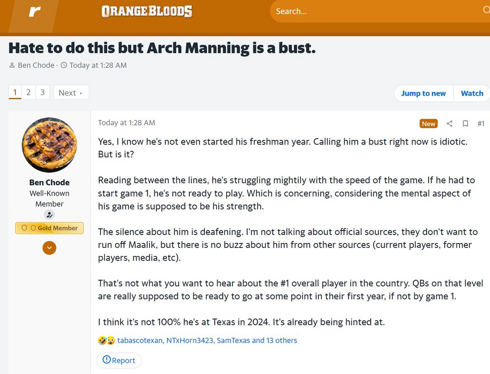Enable thread watching via Watch
The height and width of the screenshot is (374, 490).
471,93
